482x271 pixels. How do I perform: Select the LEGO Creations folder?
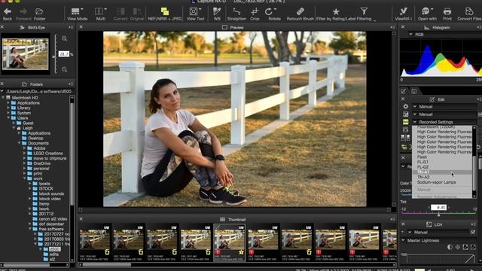click(x=48, y=153)
